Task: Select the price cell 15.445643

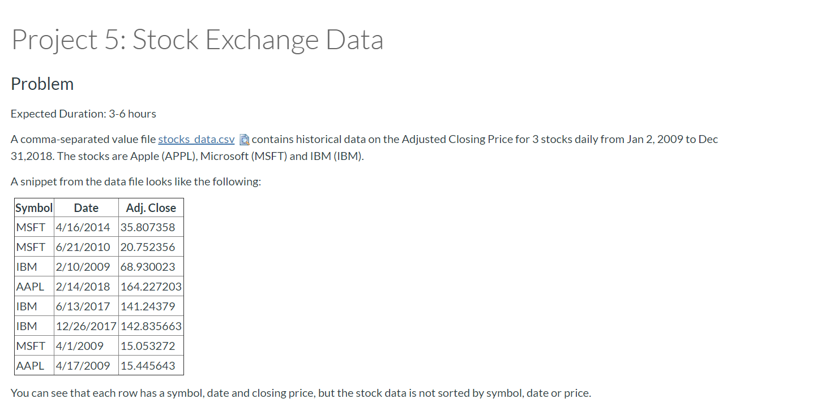Action: (x=151, y=366)
